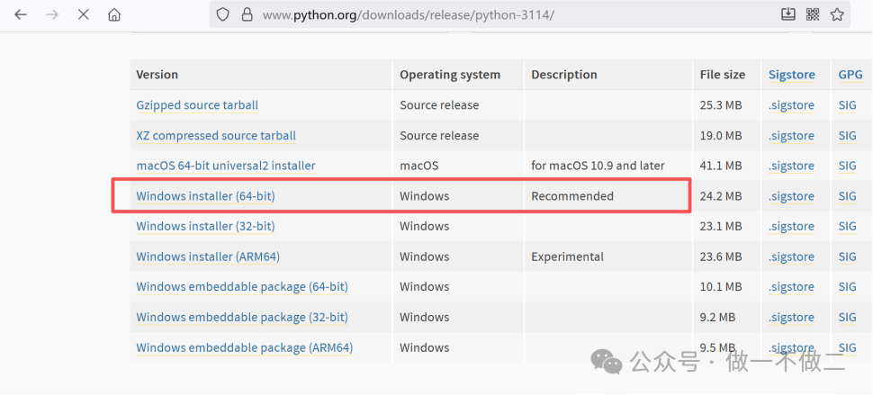Open .sigstore for embeddable package (32-bit)
The width and height of the screenshot is (873, 396).
tap(791, 317)
